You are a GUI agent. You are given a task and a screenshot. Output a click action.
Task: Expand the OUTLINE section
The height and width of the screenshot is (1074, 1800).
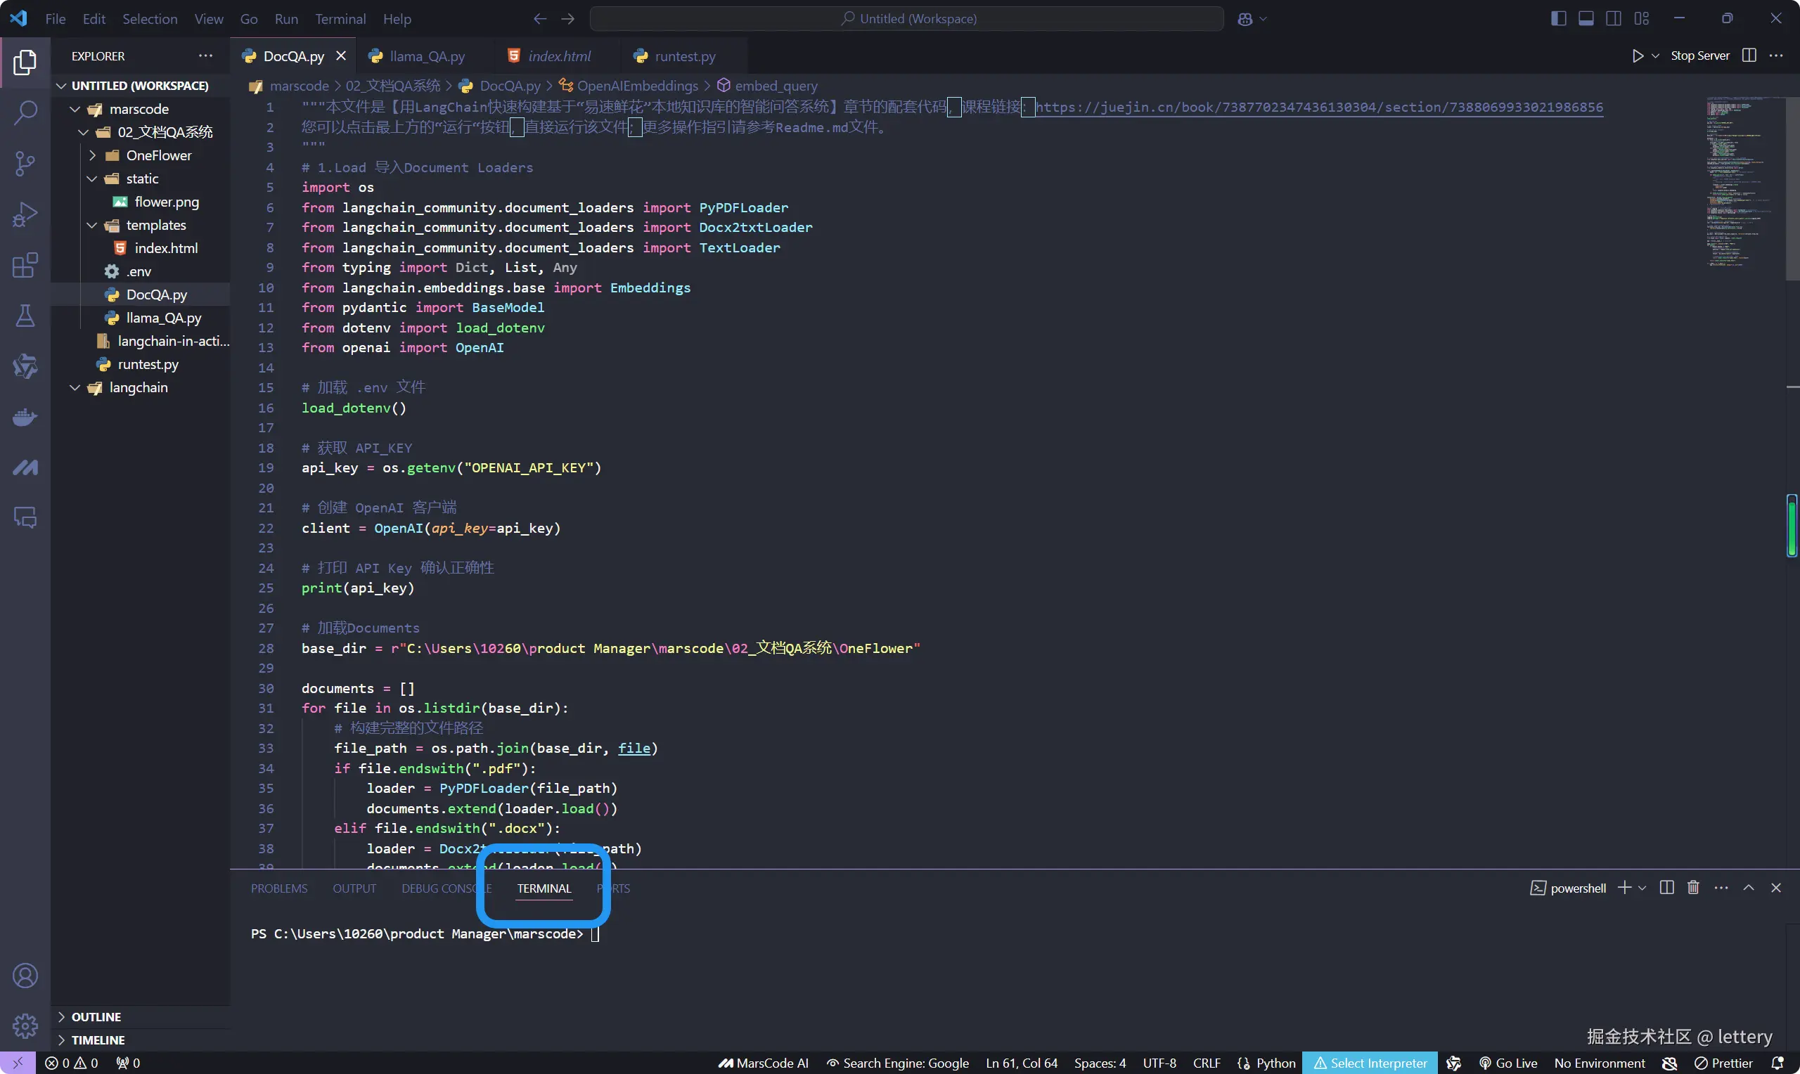[96, 1017]
